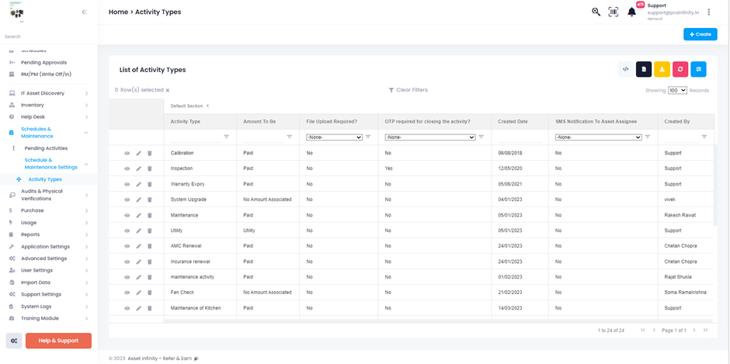Open filter icon for Created By column
Image resolution: width=730 pixels, height=364 pixels.
click(704, 137)
